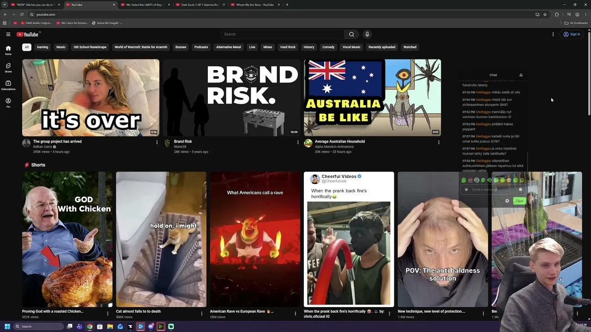Open the All Bookmarks folder
591x332 pixels.
click(x=576, y=23)
